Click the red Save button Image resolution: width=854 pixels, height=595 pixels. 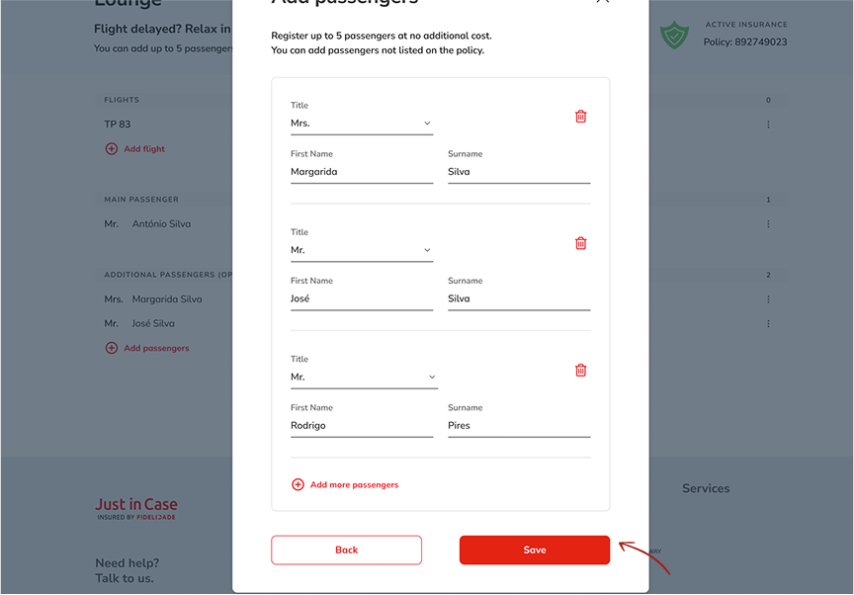[x=534, y=551]
